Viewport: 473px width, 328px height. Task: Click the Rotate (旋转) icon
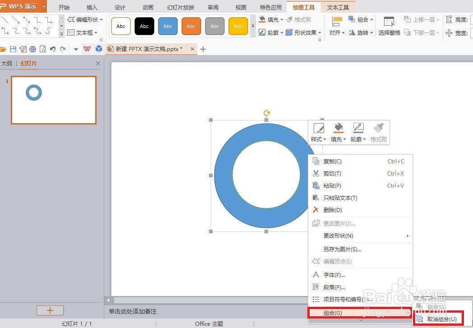pos(352,32)
